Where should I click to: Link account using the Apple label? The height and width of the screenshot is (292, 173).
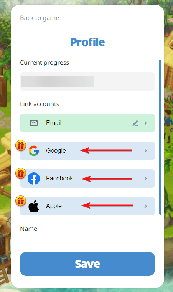(x=54, y=206)
